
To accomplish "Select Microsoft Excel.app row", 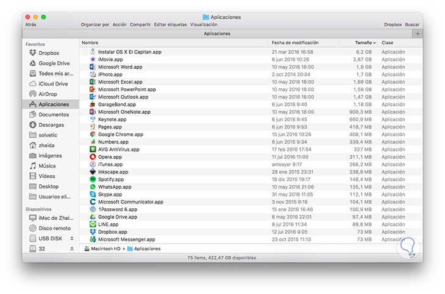I will (x=251, y=82).
